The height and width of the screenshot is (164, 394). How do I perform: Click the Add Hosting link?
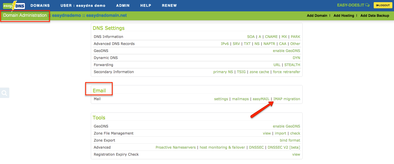(344, 16)
